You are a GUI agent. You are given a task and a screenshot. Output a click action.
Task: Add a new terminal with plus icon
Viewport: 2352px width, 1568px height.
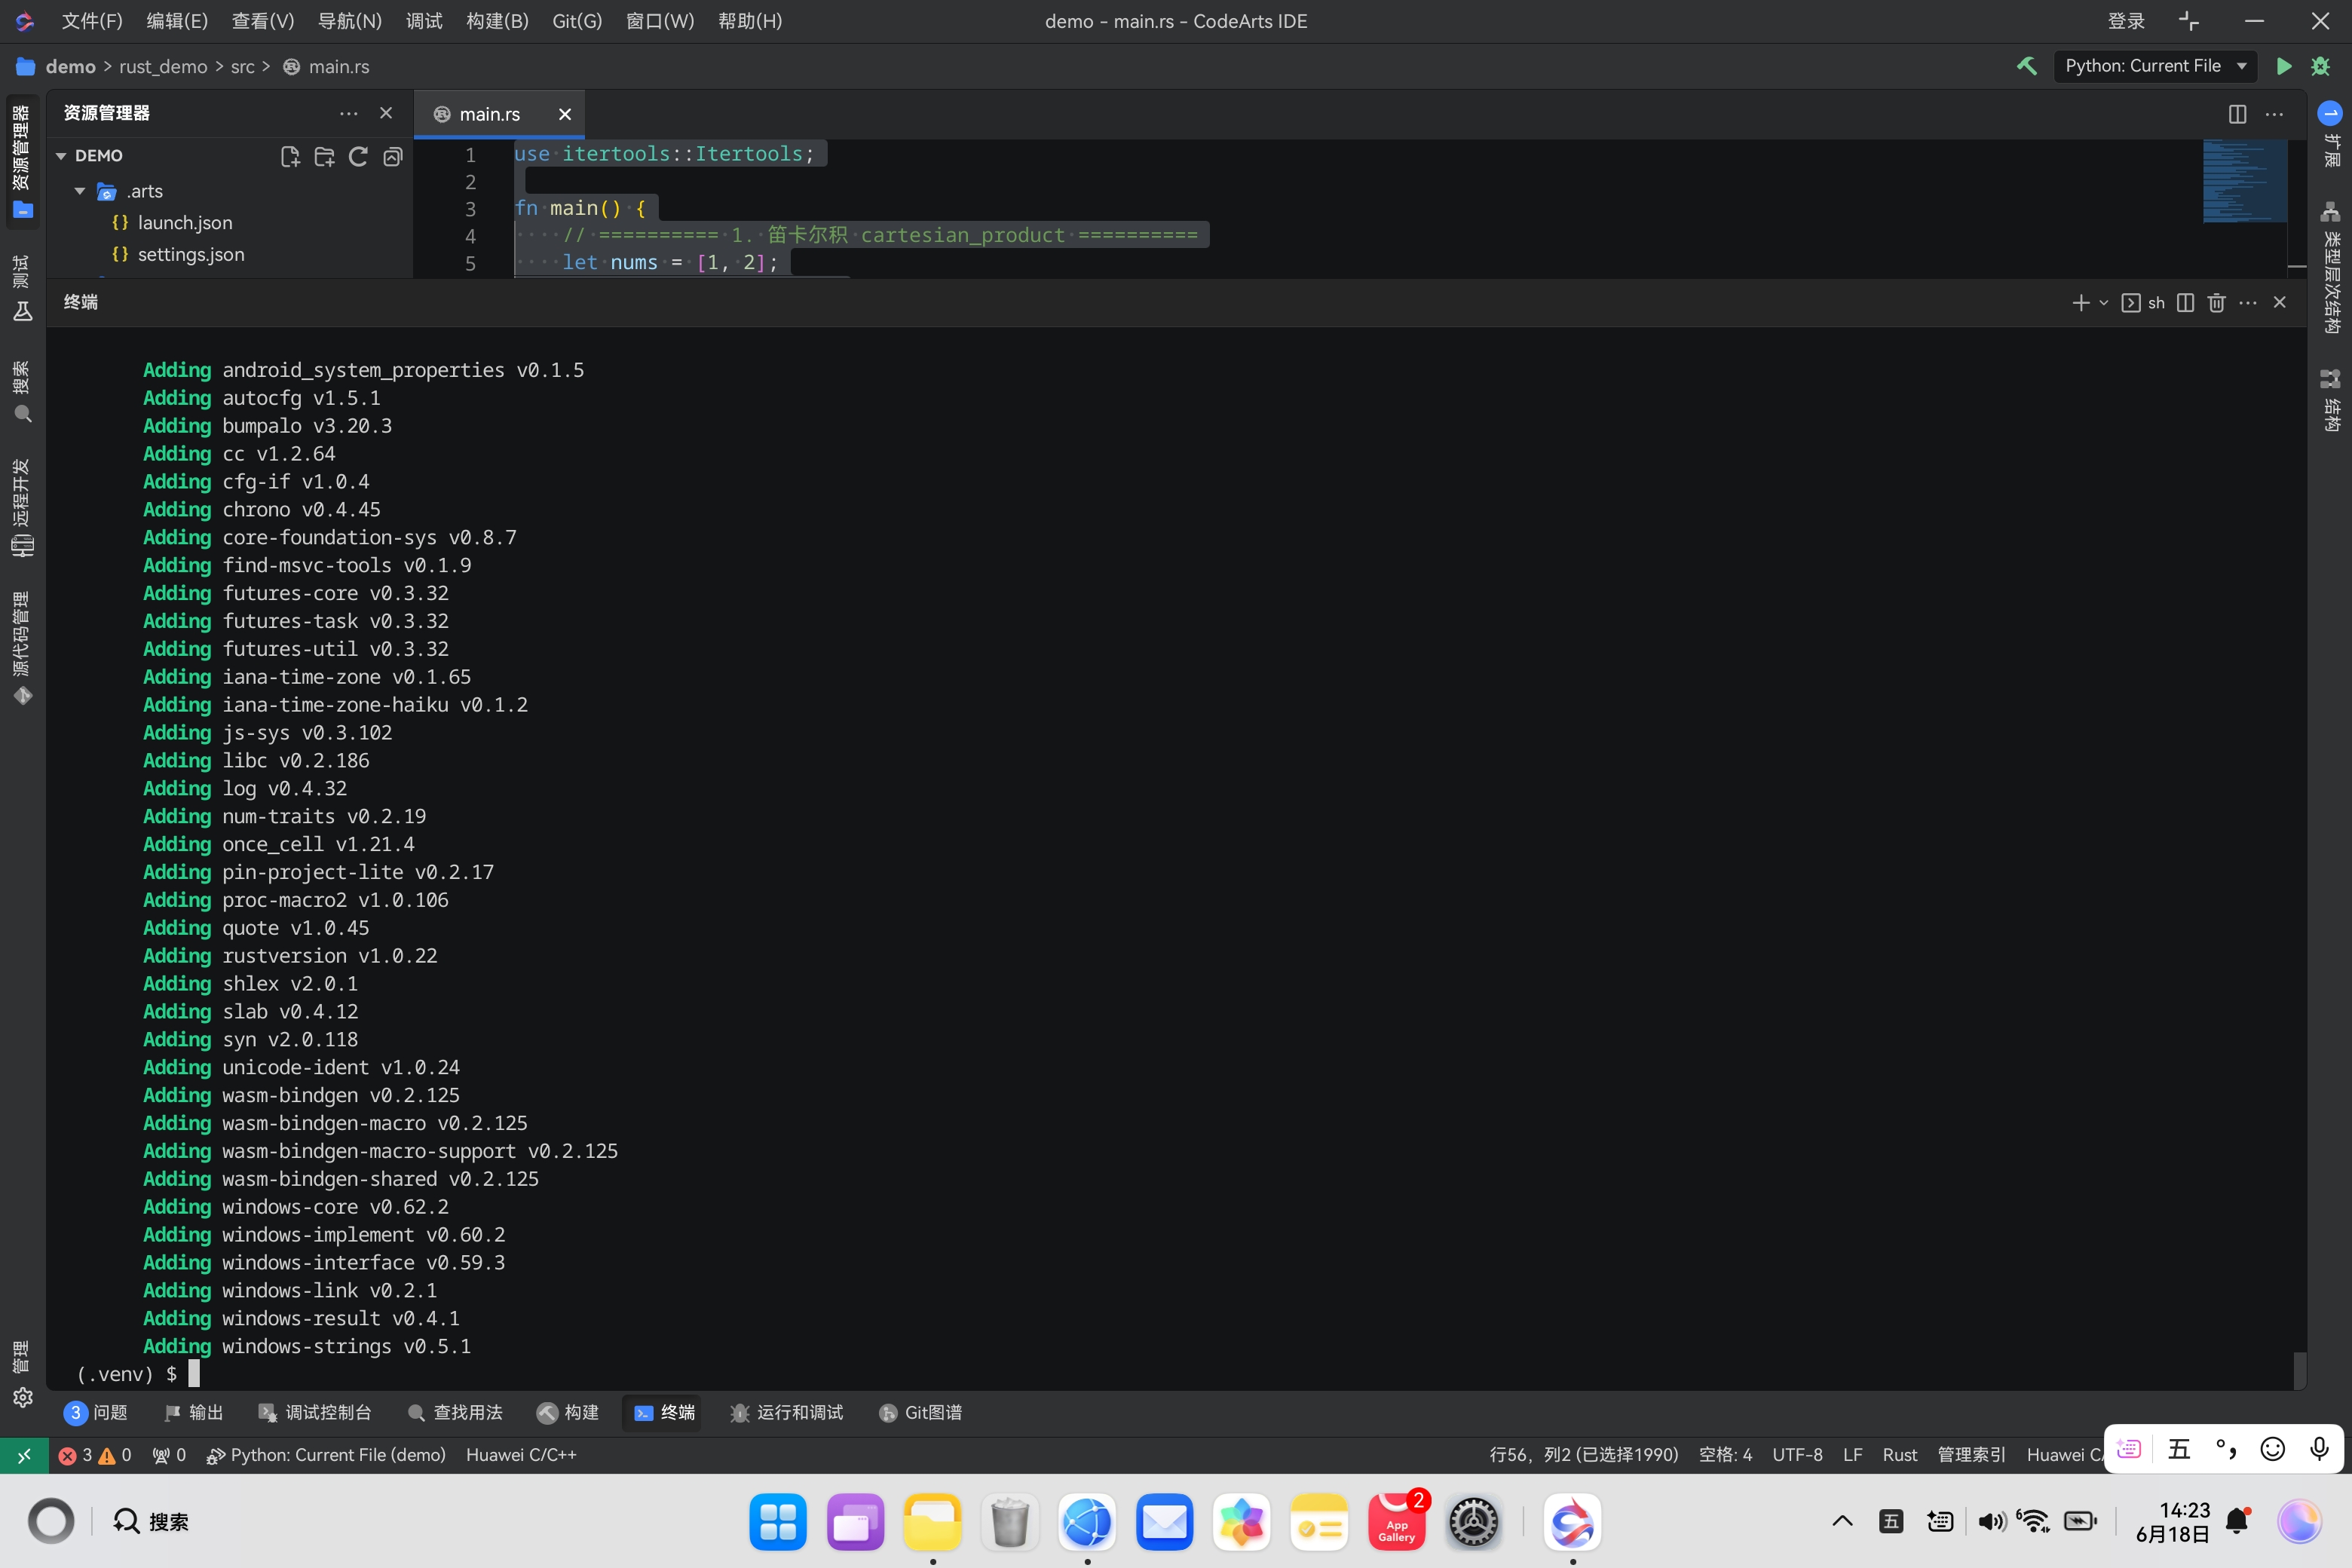(2080, 302)
